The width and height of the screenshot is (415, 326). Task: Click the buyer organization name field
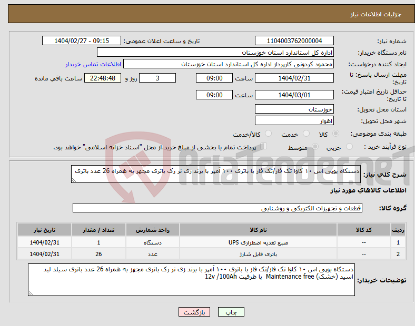coord(215,52)
